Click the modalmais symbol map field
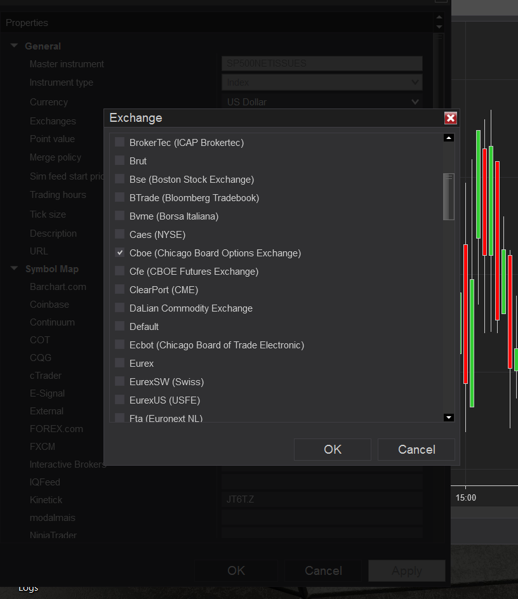 click(322, 517)
